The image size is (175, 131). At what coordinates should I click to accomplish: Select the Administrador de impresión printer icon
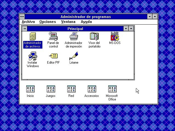point(74,36)
